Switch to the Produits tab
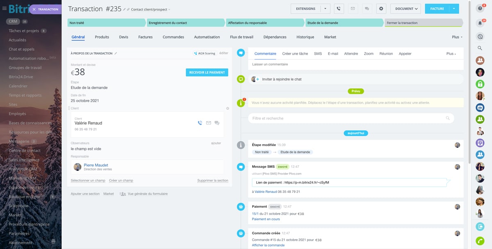 coord(102,37)
